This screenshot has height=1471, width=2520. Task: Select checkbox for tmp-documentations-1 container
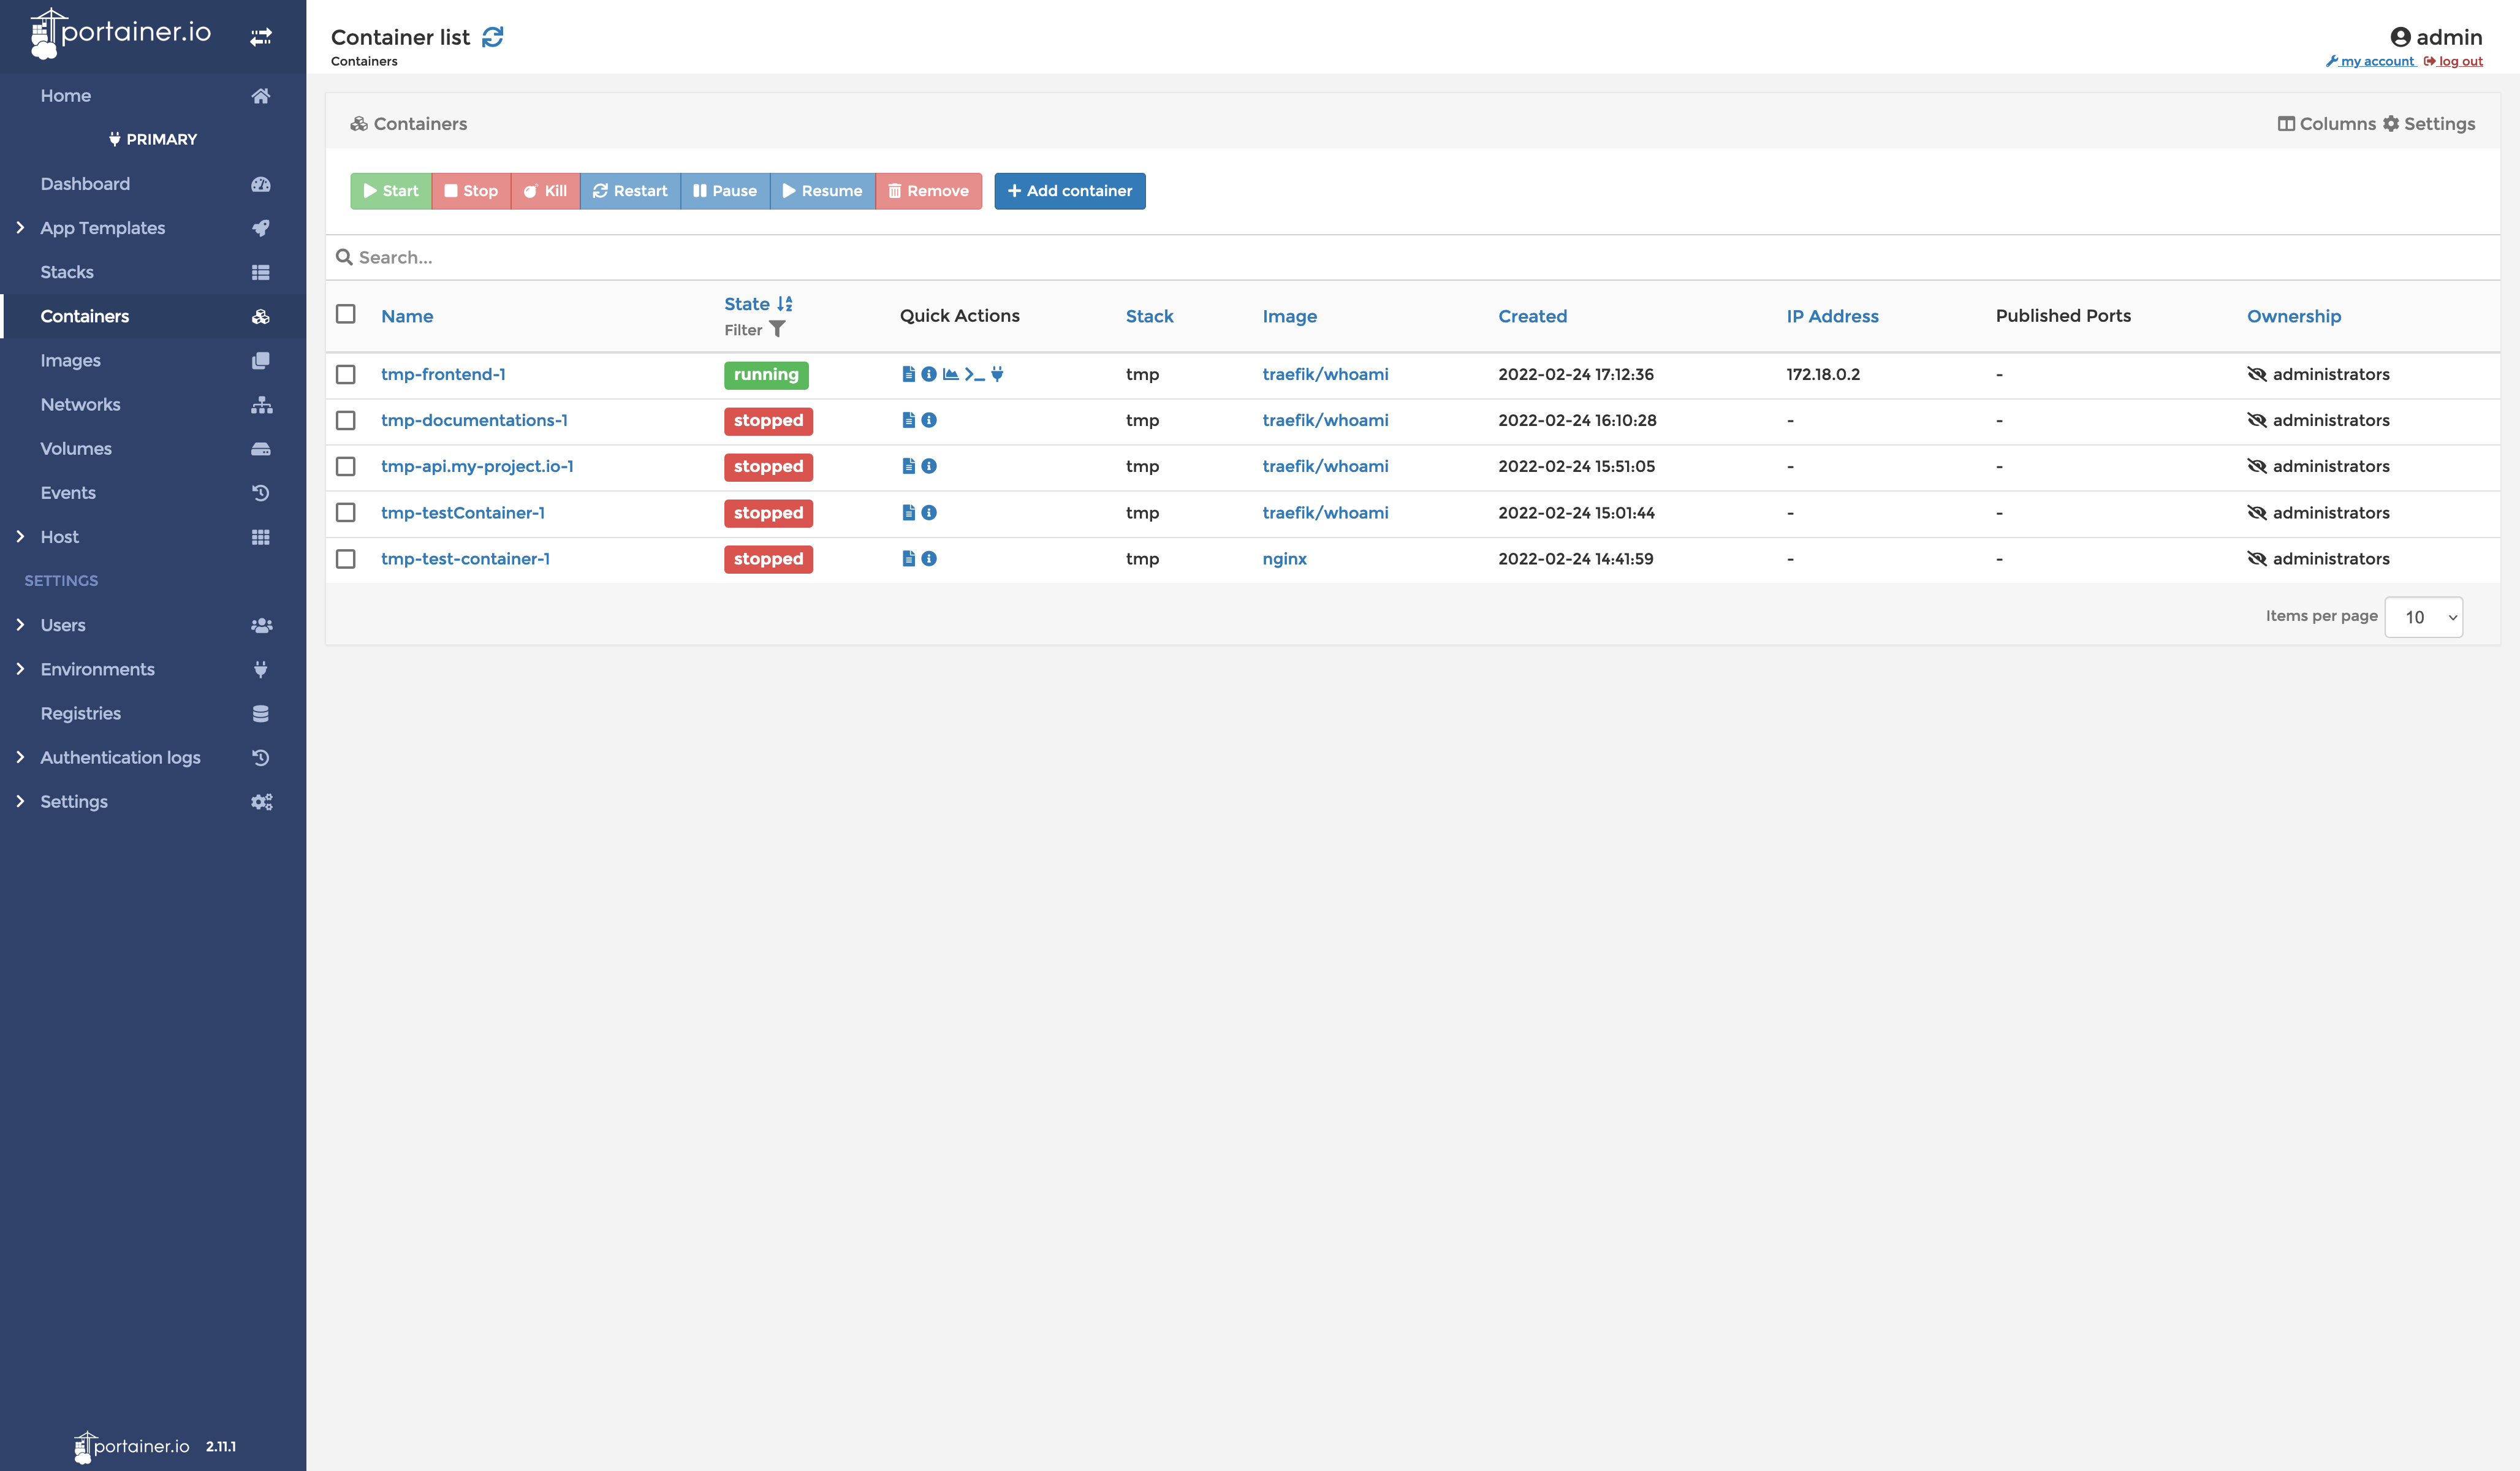(346, 420)
